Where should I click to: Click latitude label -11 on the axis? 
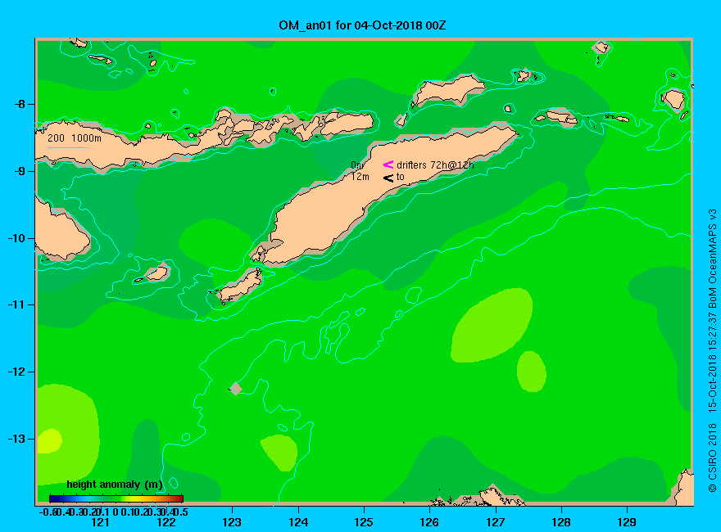point(17,304)
